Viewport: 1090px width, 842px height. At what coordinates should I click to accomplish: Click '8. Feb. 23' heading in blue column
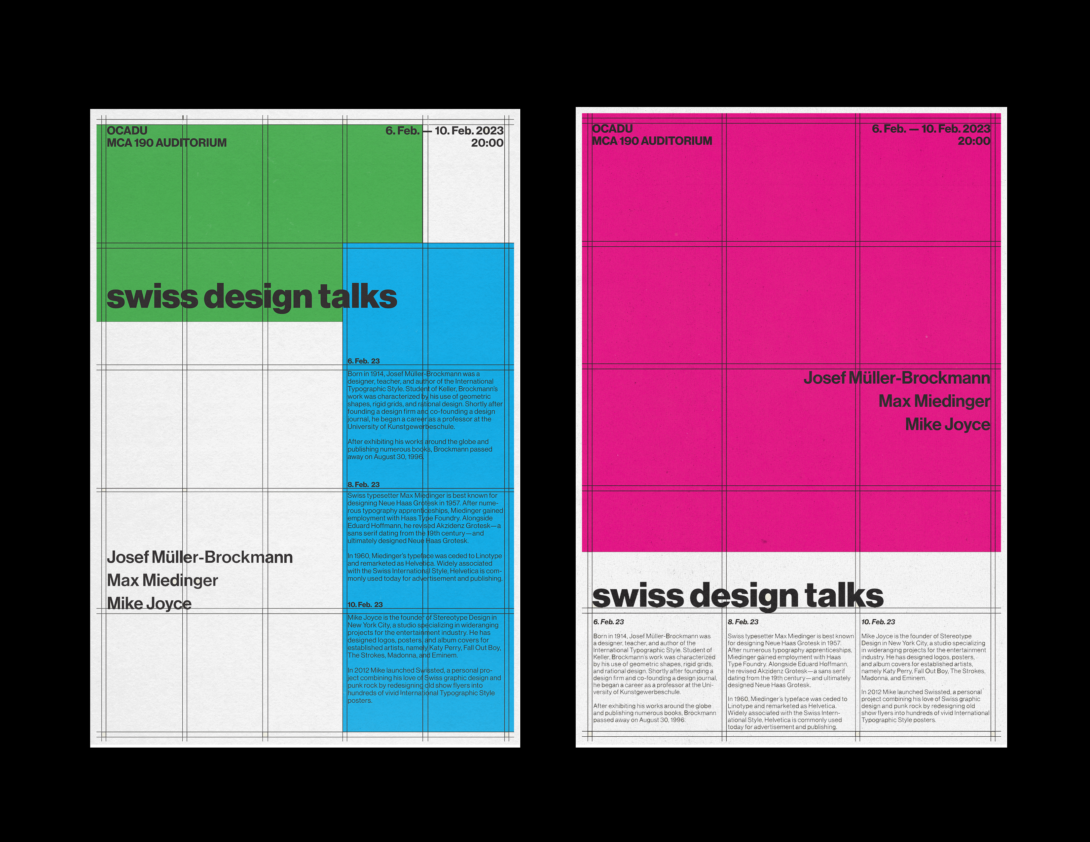tap(363, 484)
